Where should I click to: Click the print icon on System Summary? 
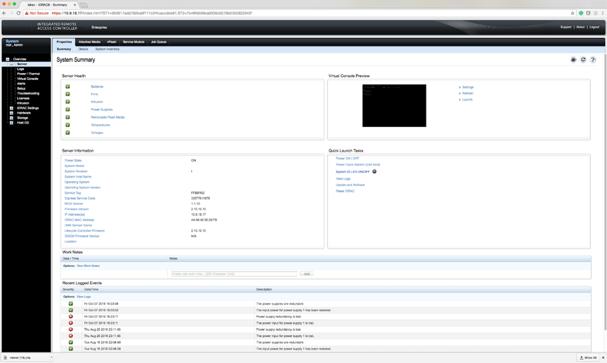(574, 60)
